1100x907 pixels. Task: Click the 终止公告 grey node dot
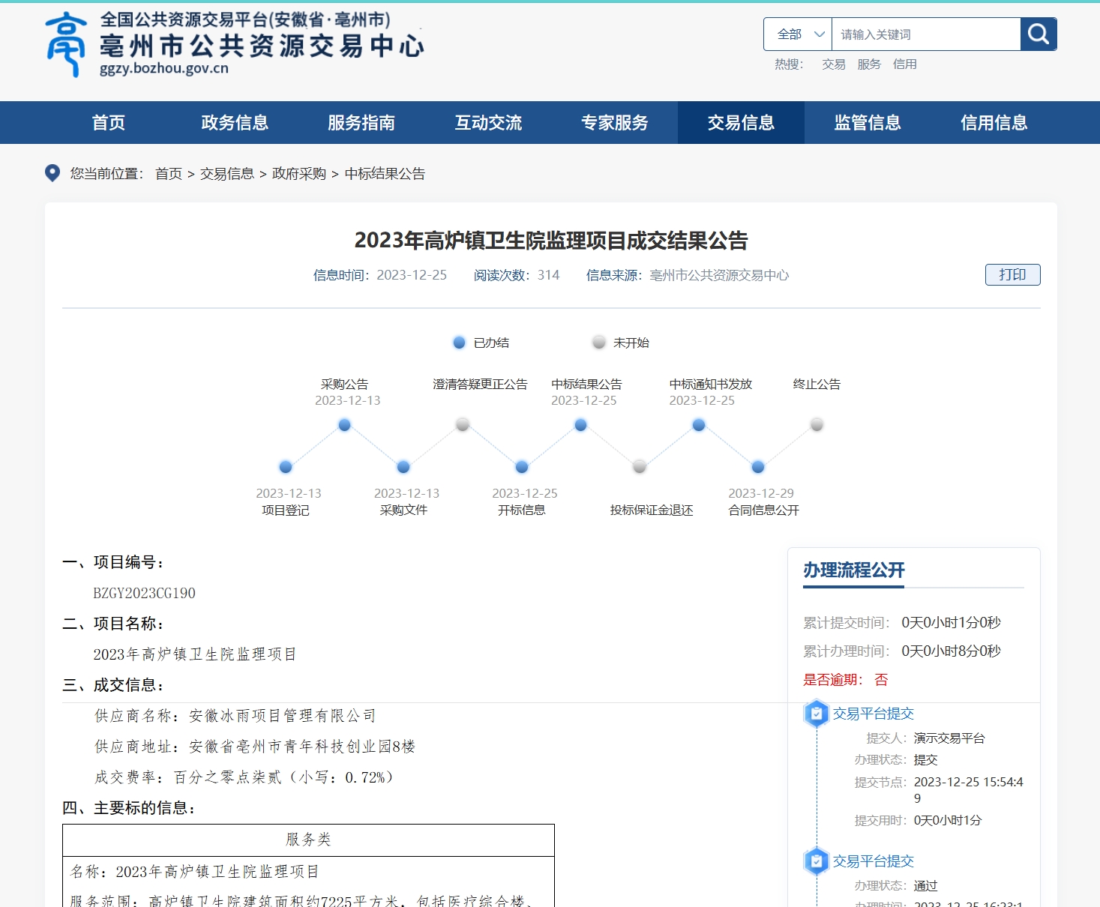pos(817,425)
